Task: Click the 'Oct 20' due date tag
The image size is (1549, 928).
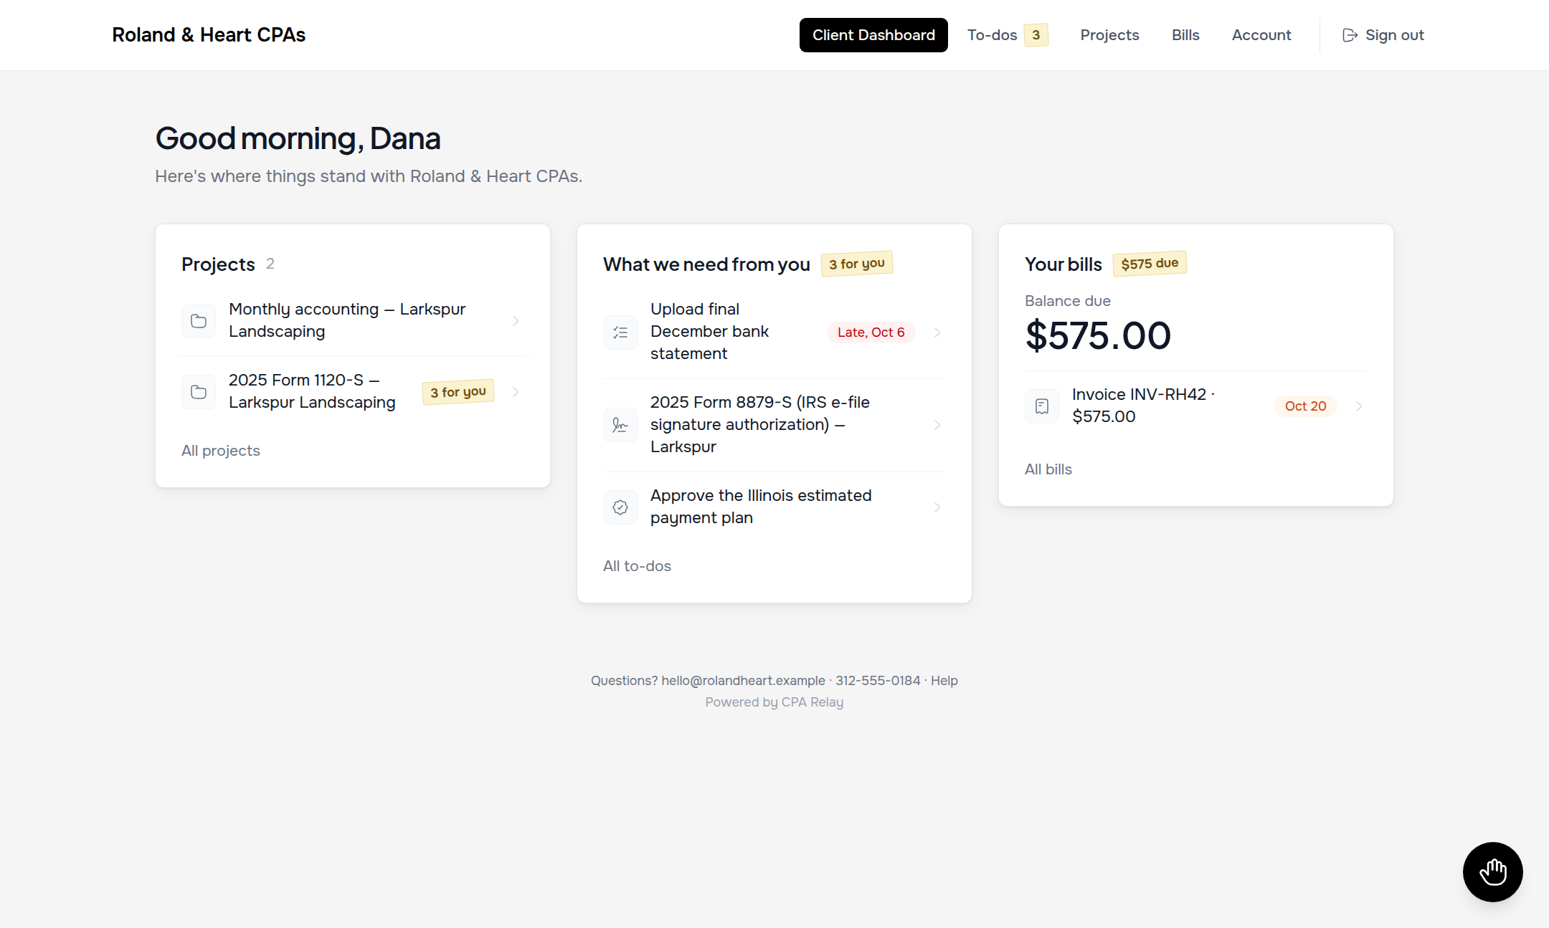Action: pos(1306,406)
